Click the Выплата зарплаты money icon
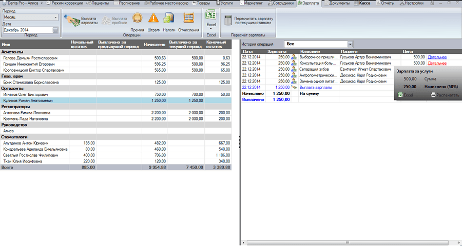 (x=72, y=19)
